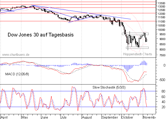Click the 11000 price axis value
This screenshot has width=166, height=119.
(x=161, y=21)
